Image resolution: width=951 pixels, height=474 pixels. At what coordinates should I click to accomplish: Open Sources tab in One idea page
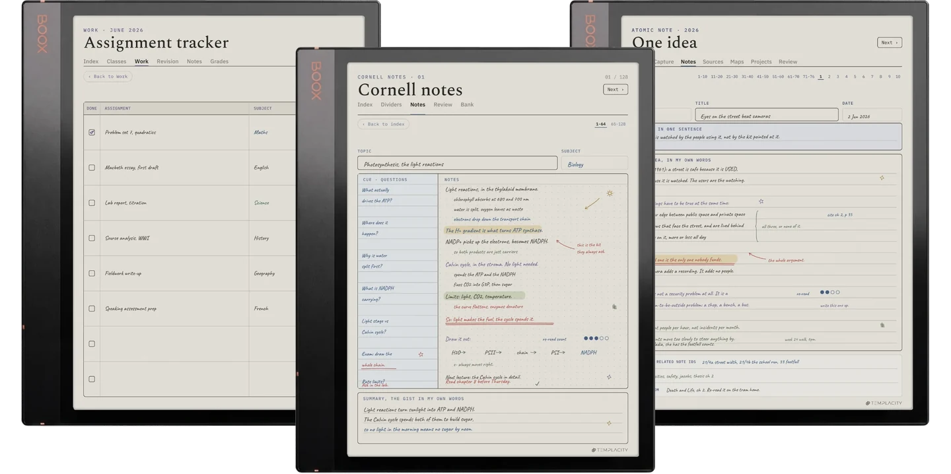(x=713, y=62)
